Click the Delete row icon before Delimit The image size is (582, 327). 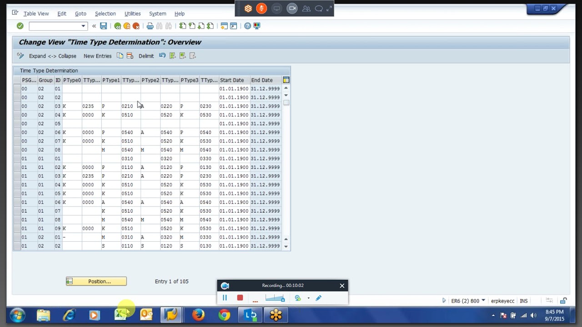click(x=130, y=55)
